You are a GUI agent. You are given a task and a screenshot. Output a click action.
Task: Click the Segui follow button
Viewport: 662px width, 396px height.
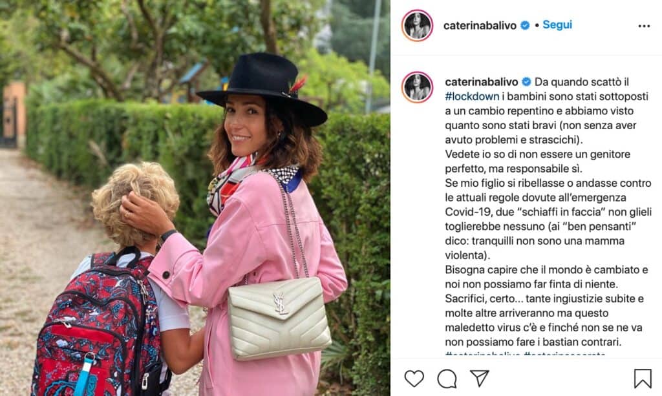coord(557,25)
